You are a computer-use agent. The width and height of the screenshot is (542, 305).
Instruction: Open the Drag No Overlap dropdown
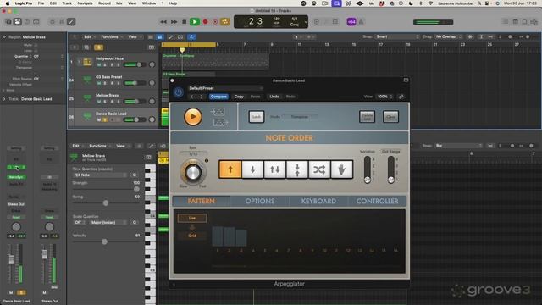pos(448,36)
